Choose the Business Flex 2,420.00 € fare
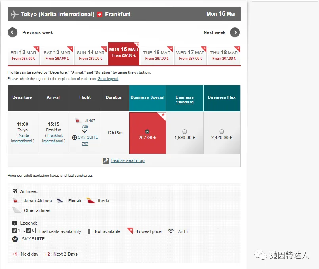 222,132
